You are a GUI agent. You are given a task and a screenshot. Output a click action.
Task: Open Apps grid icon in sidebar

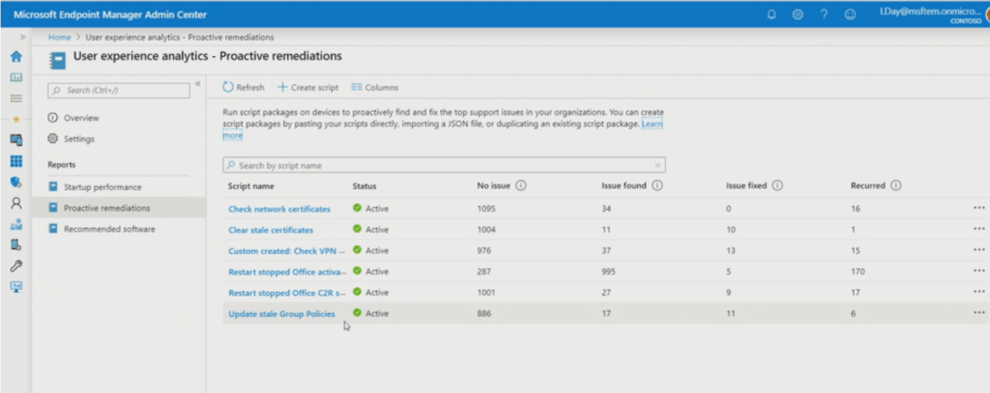coord(16,161)
